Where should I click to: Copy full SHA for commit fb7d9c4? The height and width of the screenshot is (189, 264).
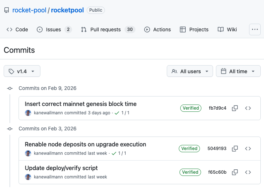point(235,108)
